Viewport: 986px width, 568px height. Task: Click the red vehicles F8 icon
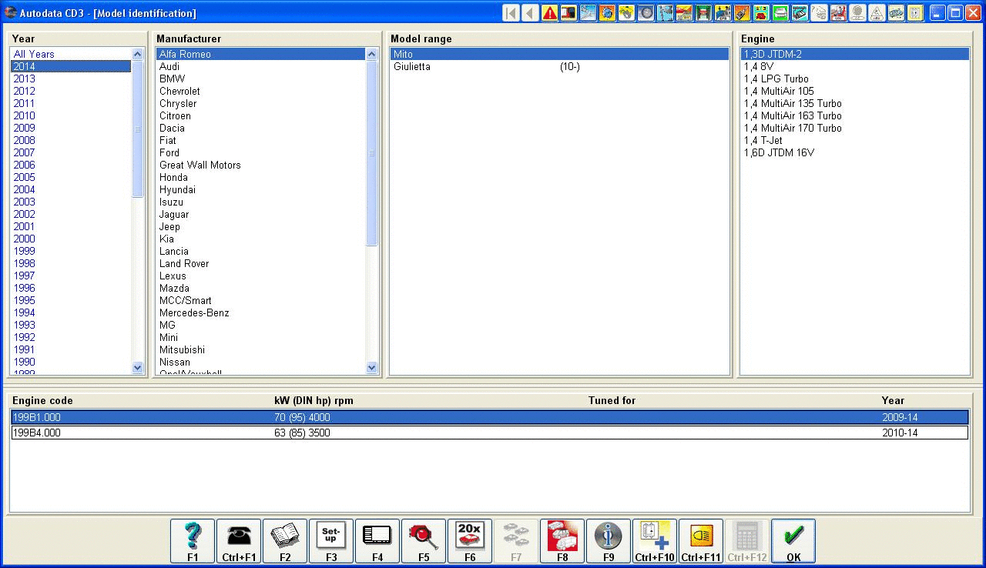(x=562, y=539)
